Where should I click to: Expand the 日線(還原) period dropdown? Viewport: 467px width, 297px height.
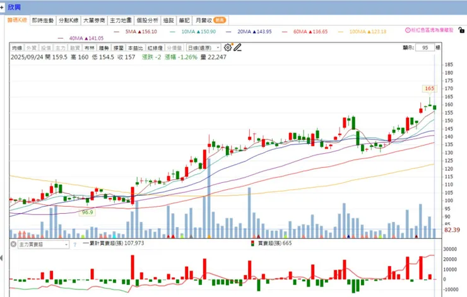click(204, 48)
